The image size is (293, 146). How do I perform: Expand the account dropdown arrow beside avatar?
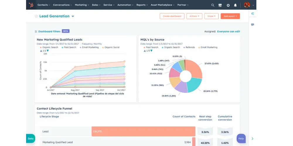(x=253, y=5)
